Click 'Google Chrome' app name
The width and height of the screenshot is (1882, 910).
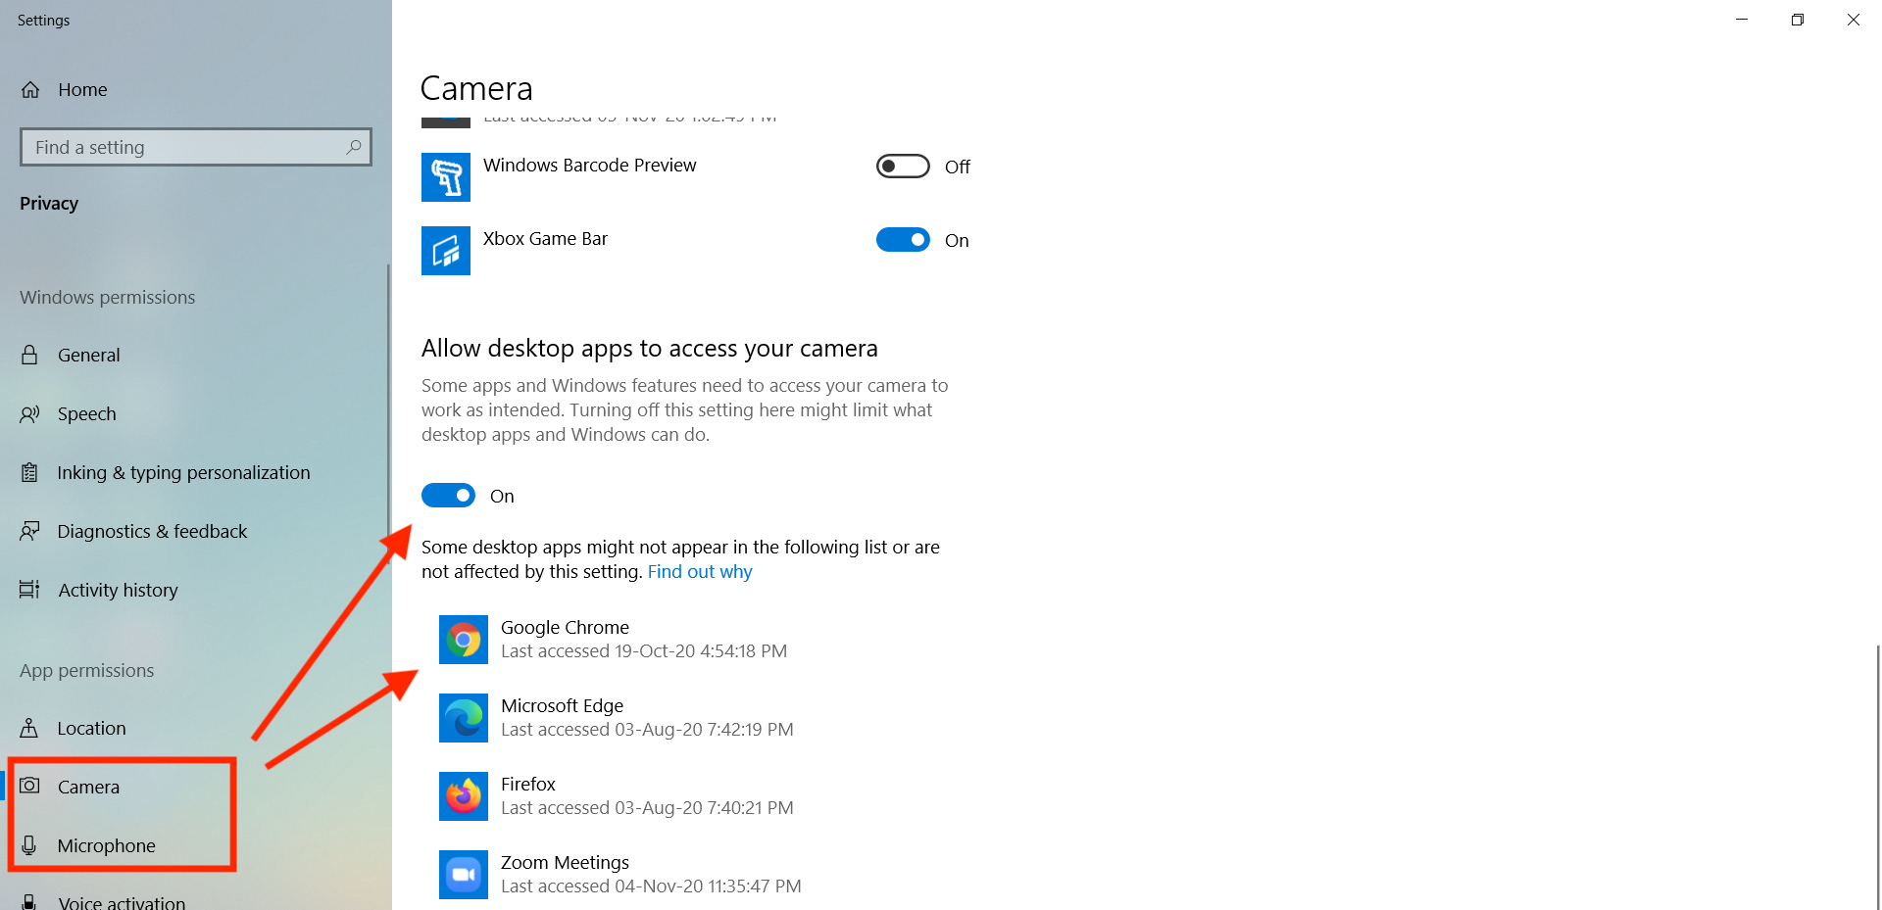pyautogui.click(x=565, y=627)
